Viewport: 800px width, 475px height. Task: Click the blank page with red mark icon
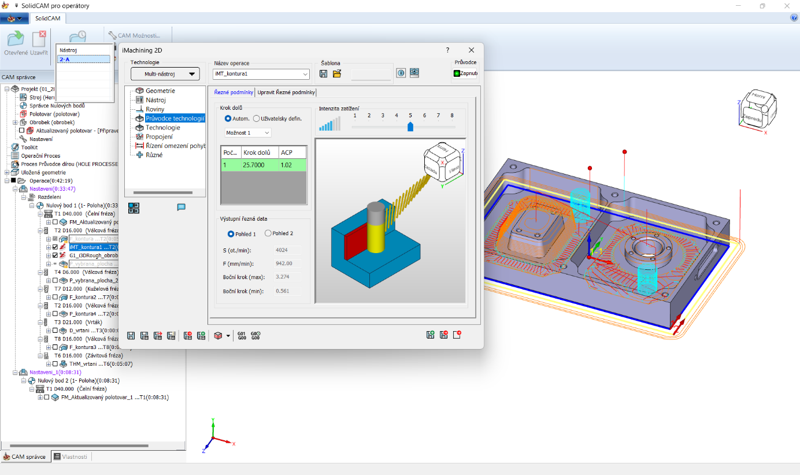point(457,335)
